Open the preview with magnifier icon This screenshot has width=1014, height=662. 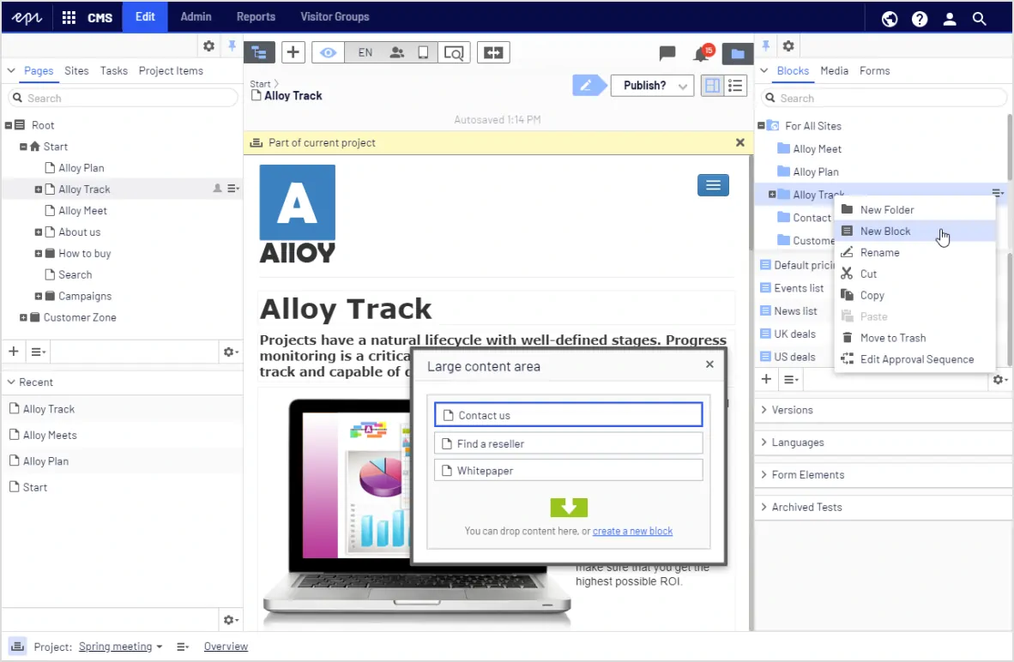click(x=454, y=52)
